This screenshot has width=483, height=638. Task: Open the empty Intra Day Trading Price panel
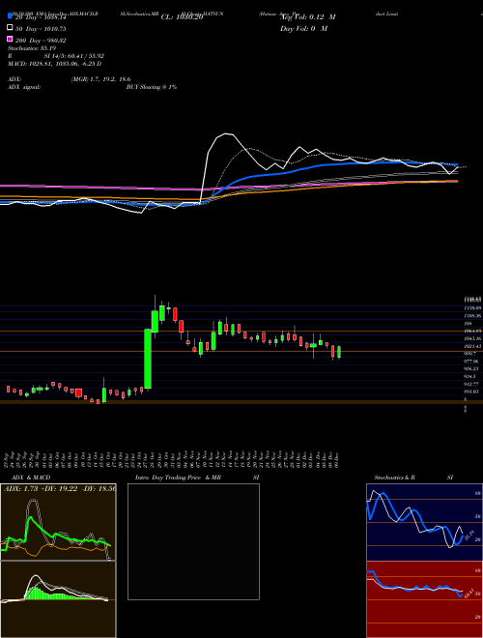point(193,541)
